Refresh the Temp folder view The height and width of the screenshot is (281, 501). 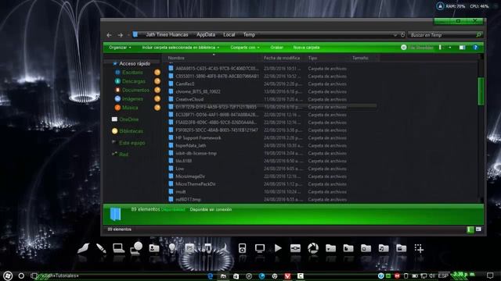click(402, 35)
